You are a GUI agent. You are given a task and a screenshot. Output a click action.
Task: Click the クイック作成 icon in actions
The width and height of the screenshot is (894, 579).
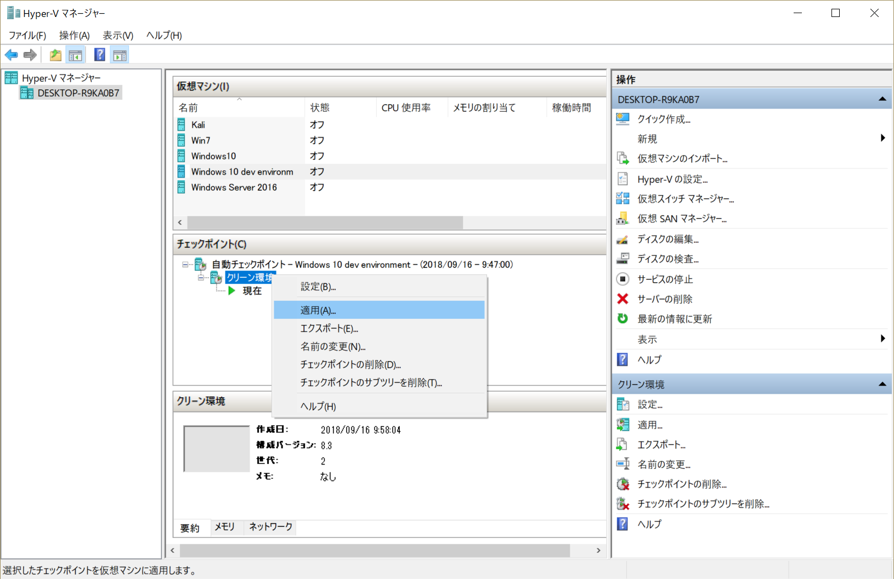tap(623, 119)
